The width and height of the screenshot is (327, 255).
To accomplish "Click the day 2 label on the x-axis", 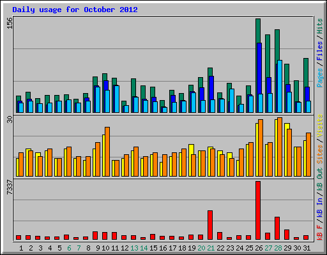I will point(31,248).
